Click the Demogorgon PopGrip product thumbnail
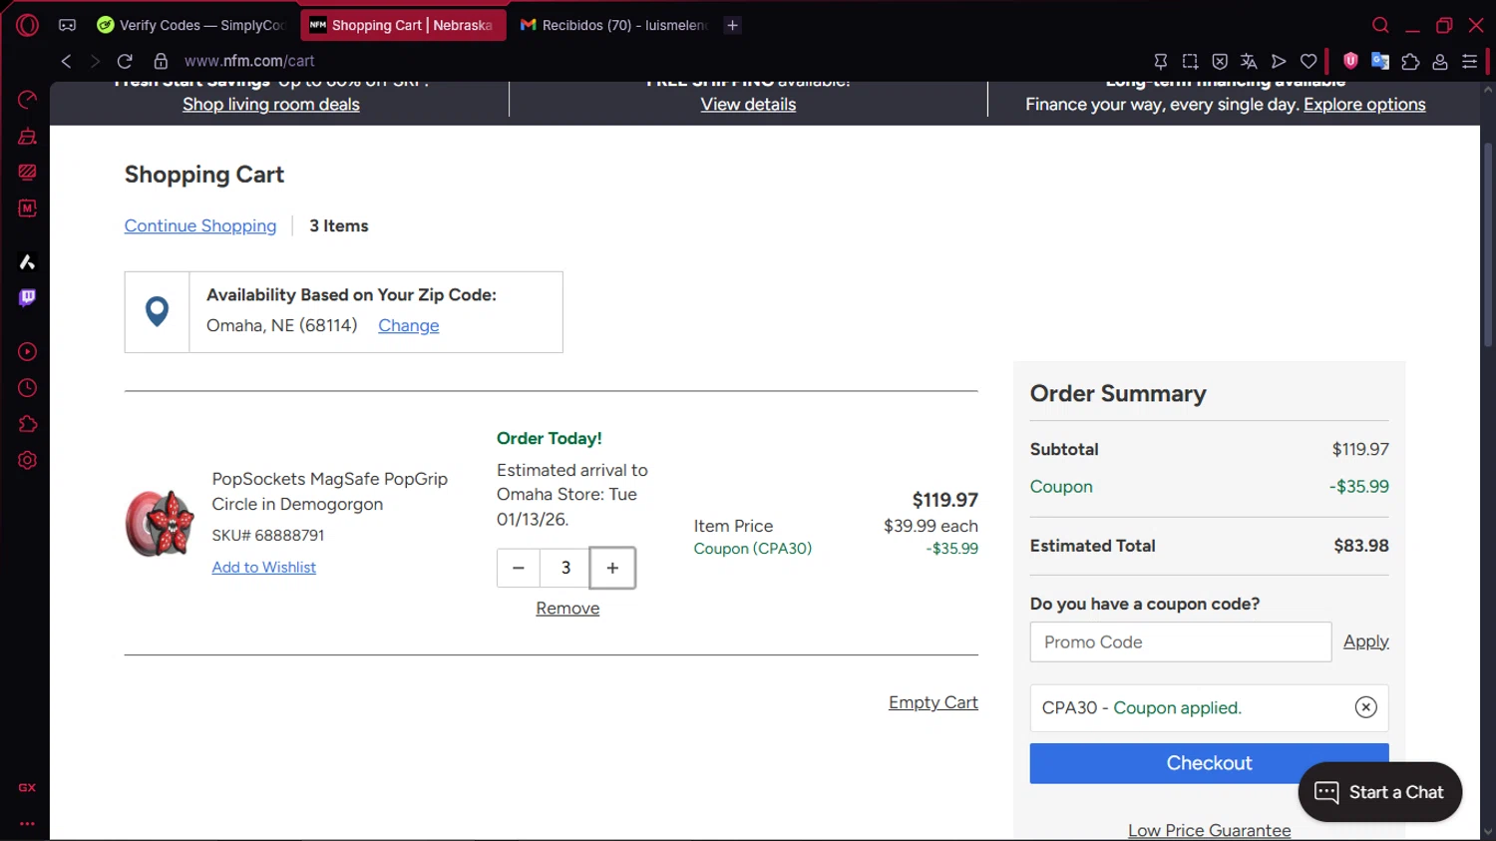 click(x=160, y=523)
